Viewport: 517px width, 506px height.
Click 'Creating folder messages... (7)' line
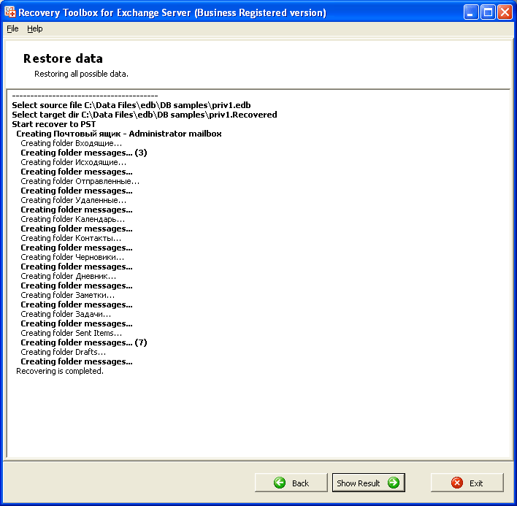84,342
